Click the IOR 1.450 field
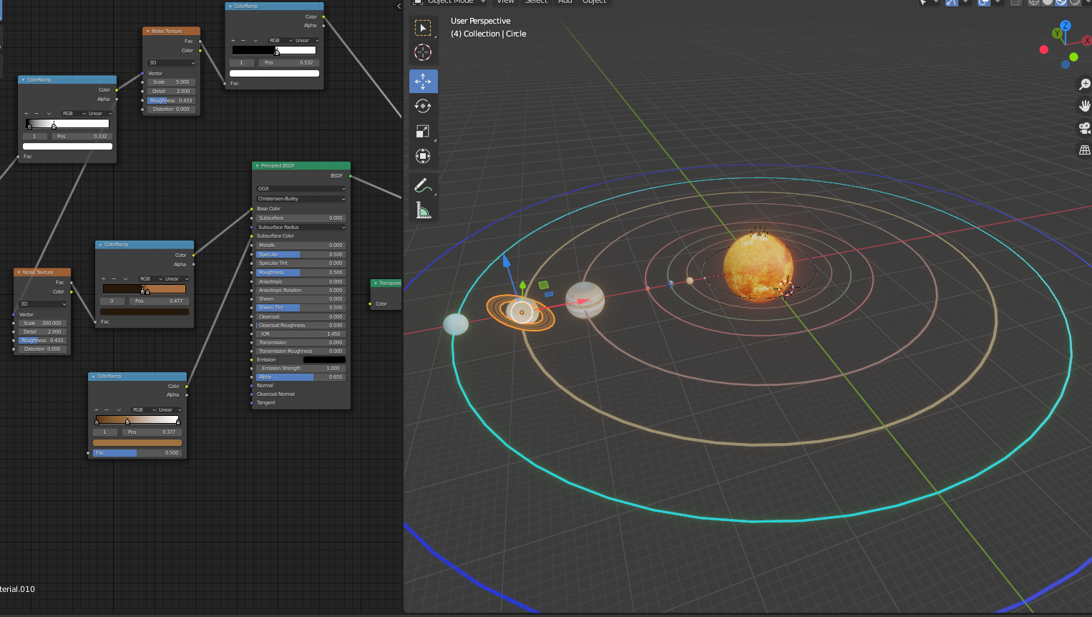1092x617 pixels. pyautogui.click(x=301, y=334)
